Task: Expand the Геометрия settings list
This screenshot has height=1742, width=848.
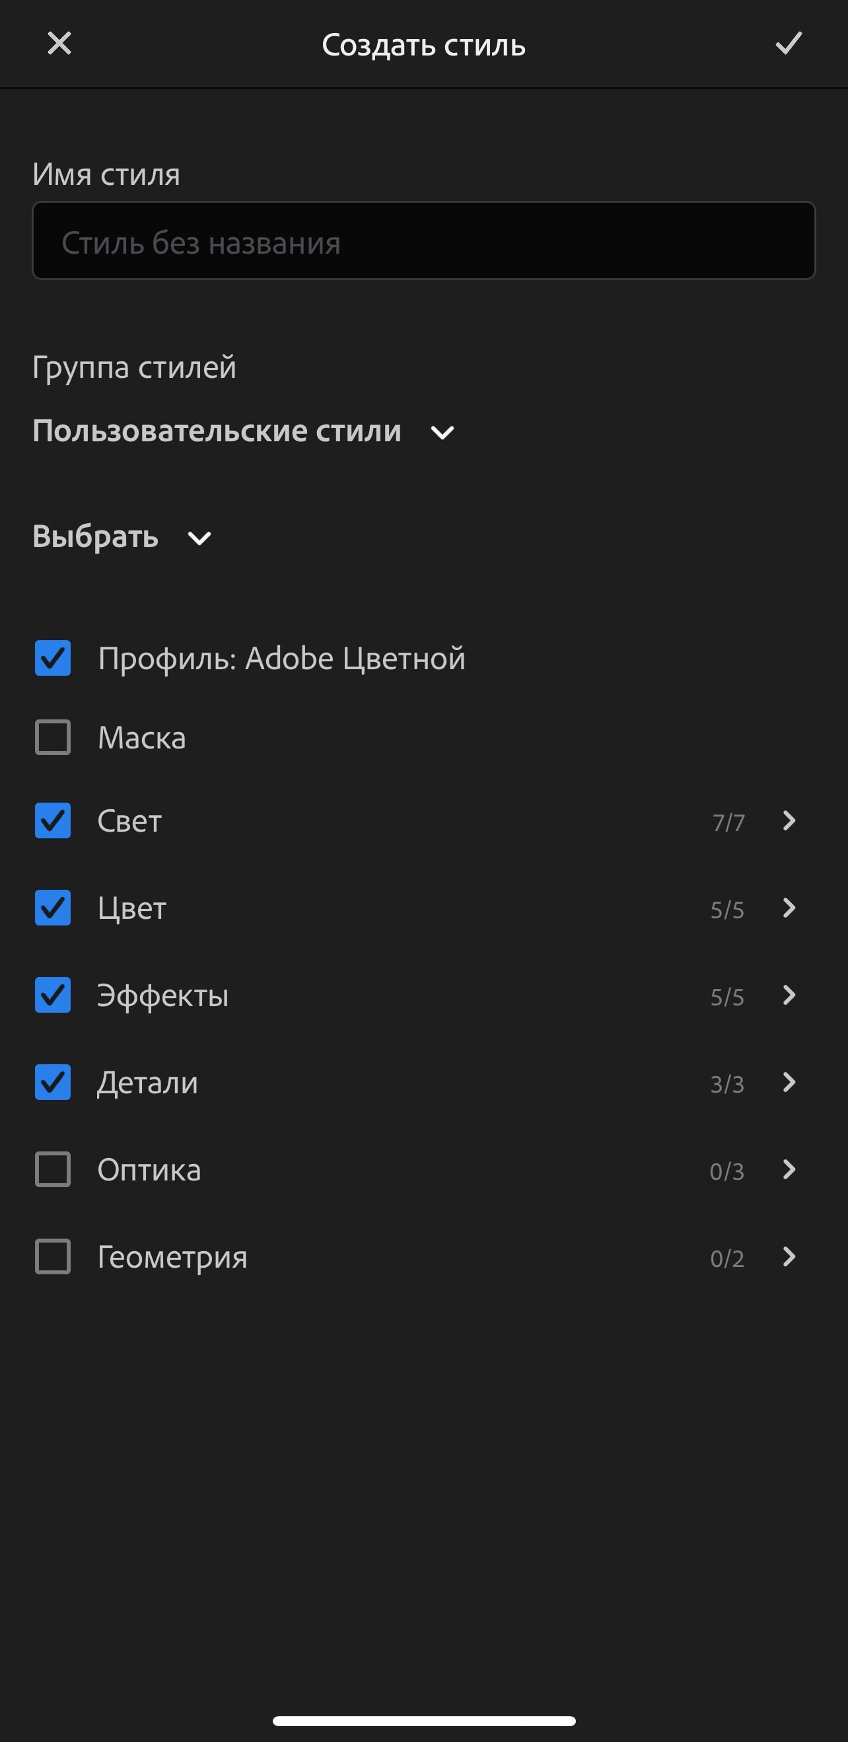Action: click(x=789, y=1257)
